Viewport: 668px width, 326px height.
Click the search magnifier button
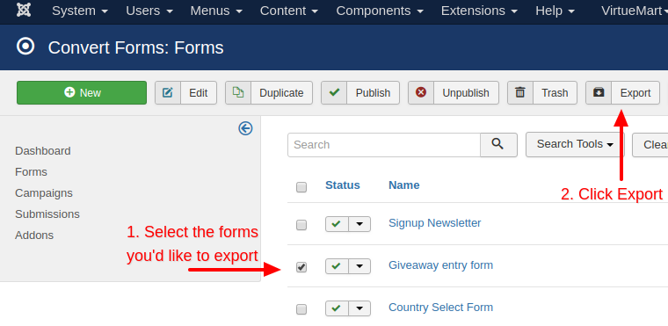(498, 145)
